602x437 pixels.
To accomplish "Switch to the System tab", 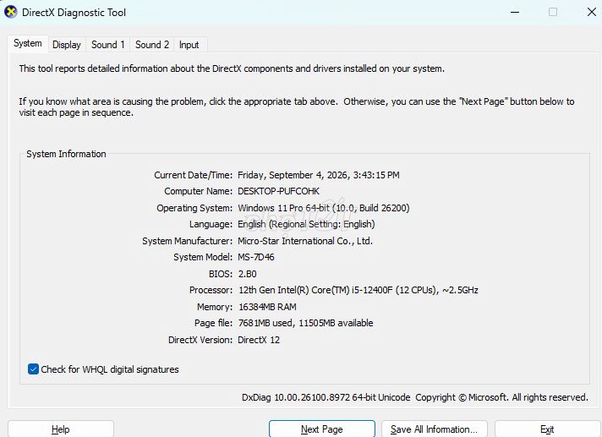I will [x=28, y=43].
